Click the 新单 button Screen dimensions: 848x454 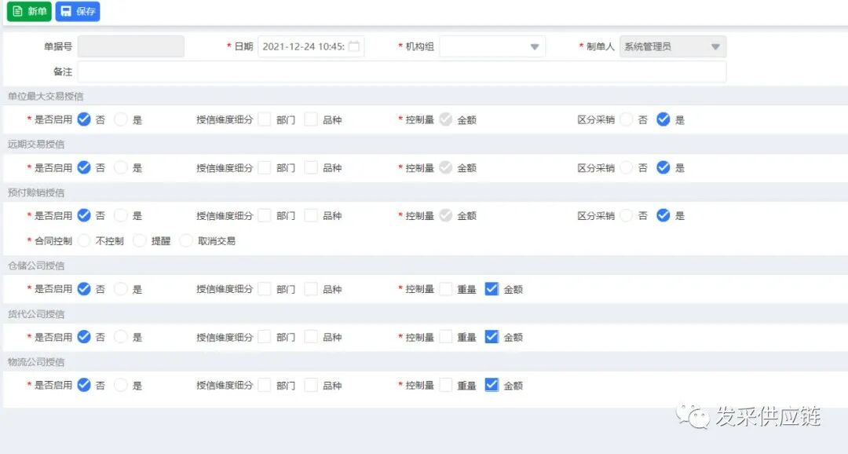[x=28, y=11]
